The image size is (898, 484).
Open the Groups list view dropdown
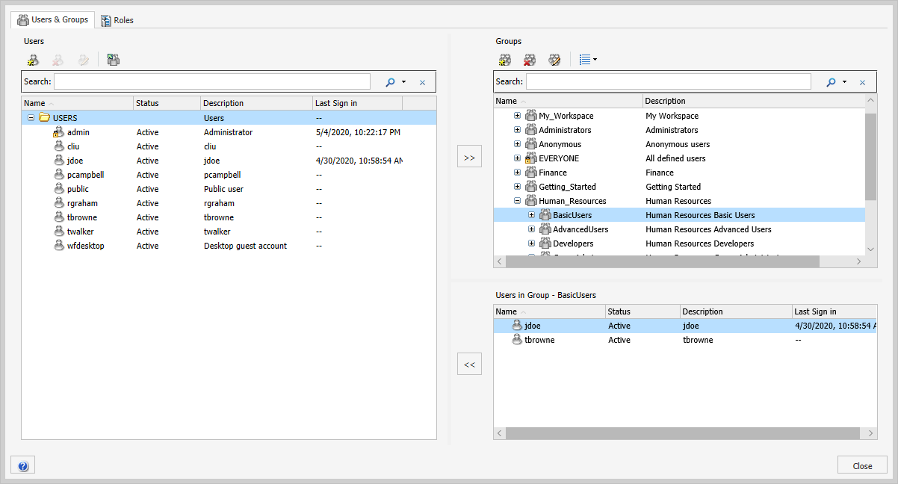click(x=588, y=60)
